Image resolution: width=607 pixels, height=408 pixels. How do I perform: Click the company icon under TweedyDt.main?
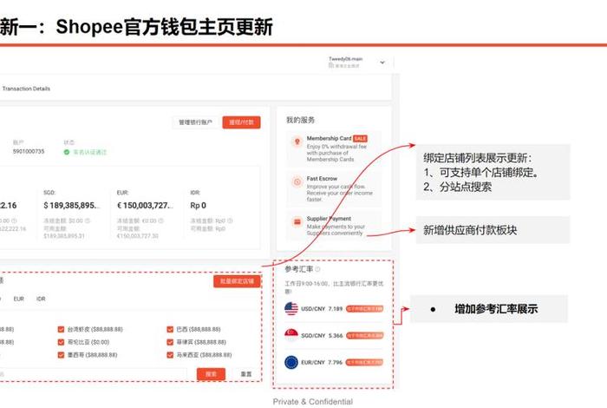click(331, 65)
